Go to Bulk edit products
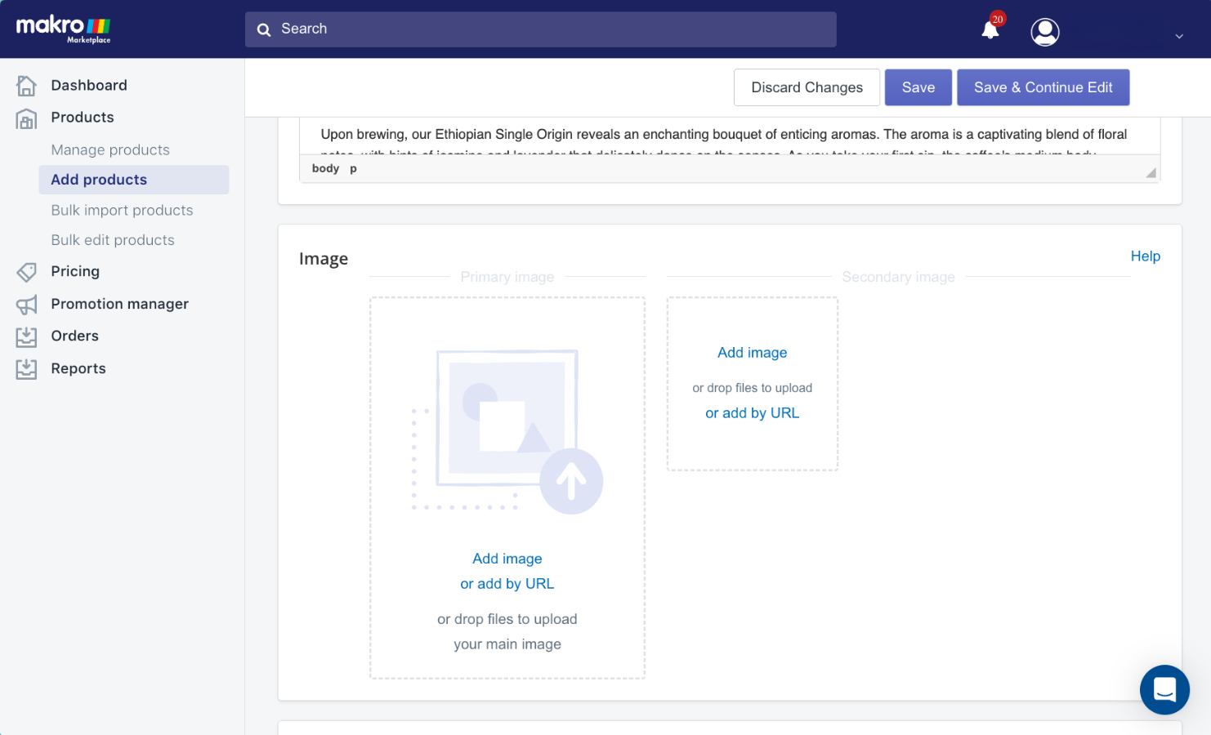Image resolution: width=1211 pixels, height=735 pixels. 113,240
